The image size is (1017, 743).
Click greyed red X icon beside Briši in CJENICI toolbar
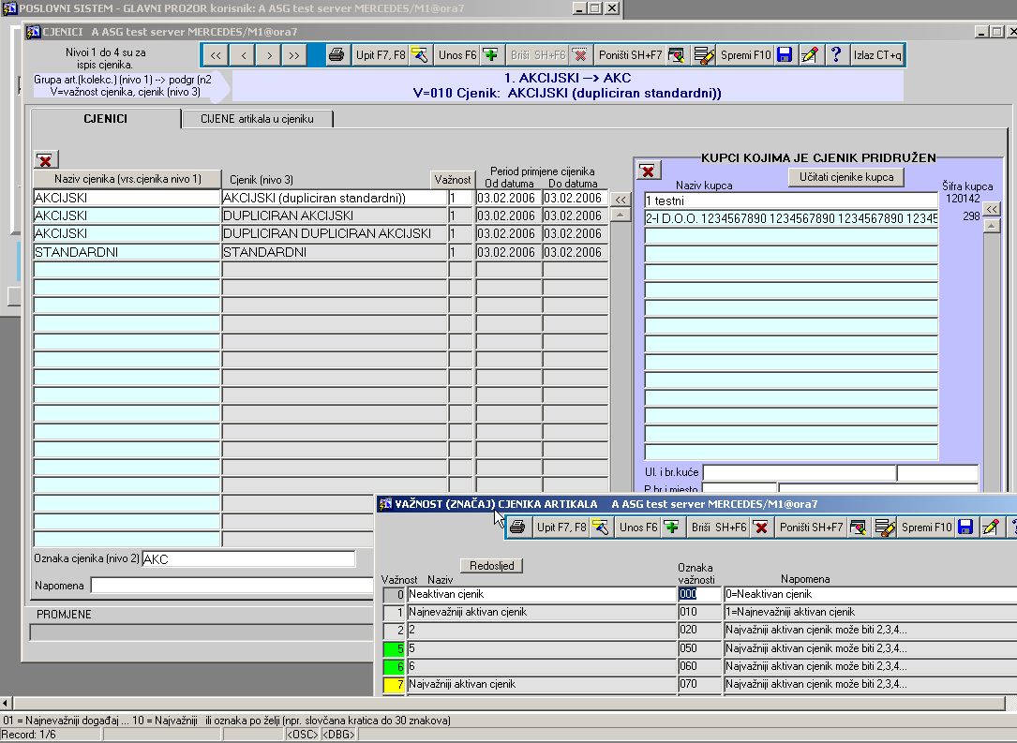pyautogui.click(x=580, y=55)
